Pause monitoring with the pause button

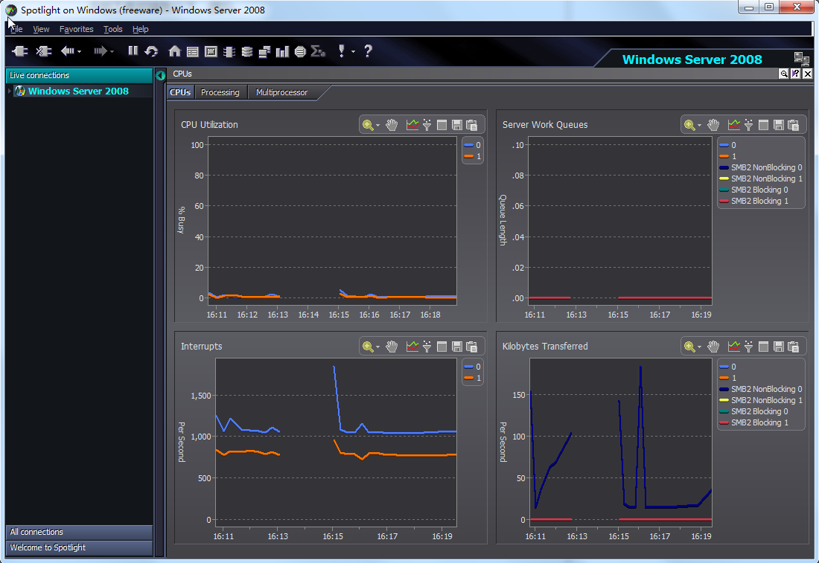click(133, 51)
